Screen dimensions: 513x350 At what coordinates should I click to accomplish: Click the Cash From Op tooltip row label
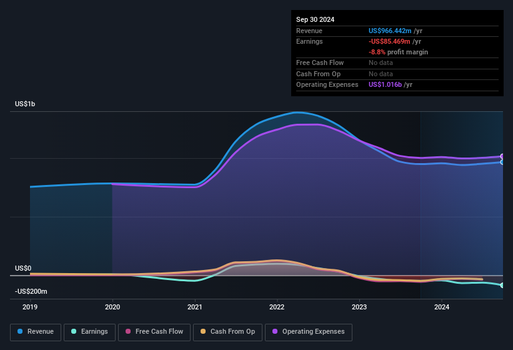point(318,74)
